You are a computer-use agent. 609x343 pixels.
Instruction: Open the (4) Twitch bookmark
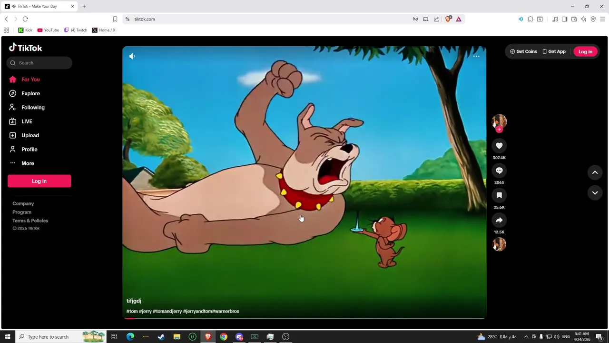(x=76, y=30)
